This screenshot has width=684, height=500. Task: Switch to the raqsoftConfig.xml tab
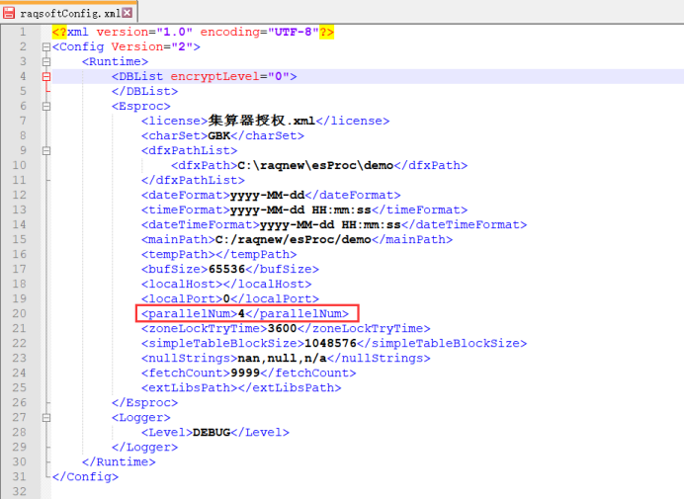(x=68, y=12)
